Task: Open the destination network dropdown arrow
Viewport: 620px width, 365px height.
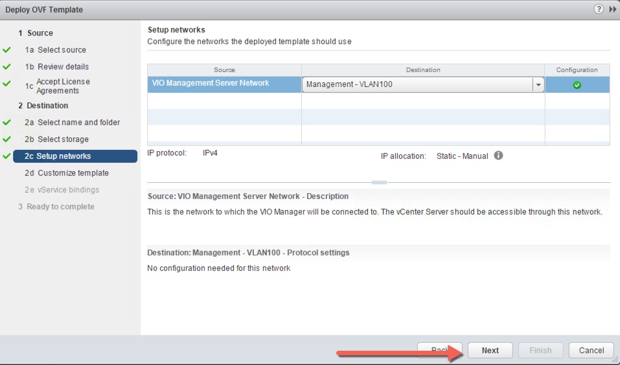Action: [538, 85]
